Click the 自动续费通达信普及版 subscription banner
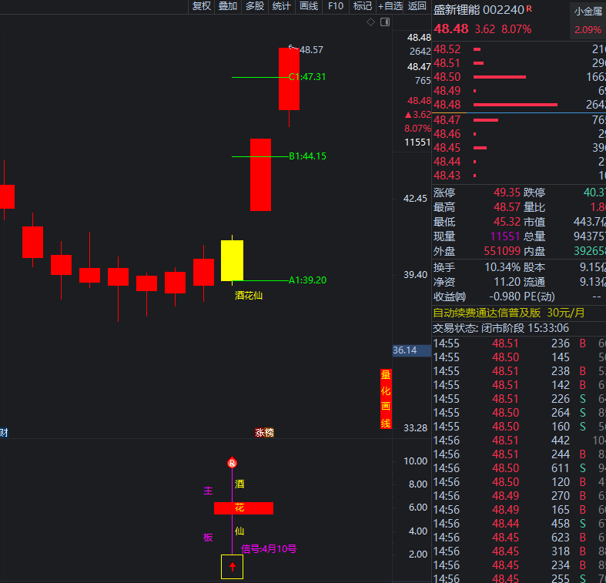This screenshot has width=606, height=583. click(x=509, y=313)
